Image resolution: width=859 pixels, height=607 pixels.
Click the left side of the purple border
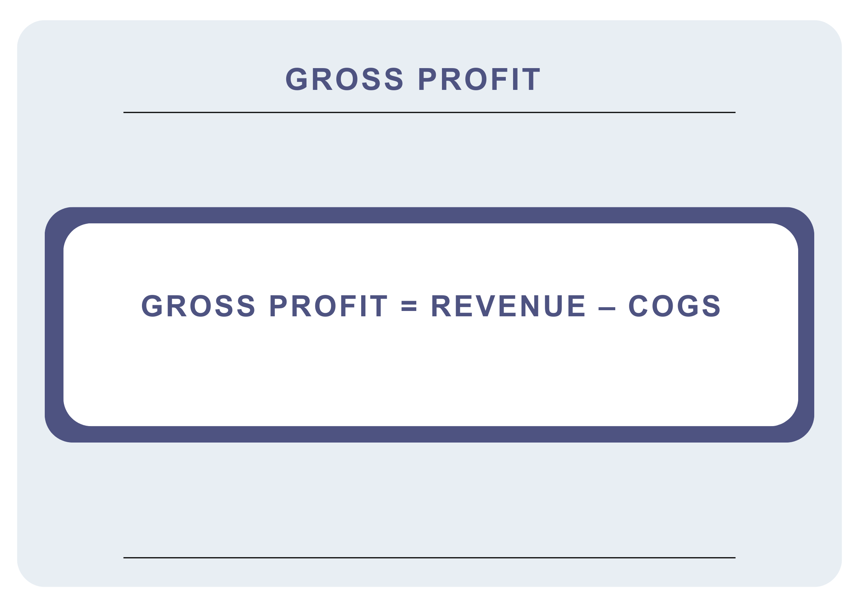[54, 325]
